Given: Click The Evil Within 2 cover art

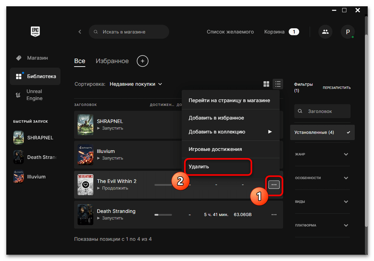Looking at the screenshot, I should point(85,185).
